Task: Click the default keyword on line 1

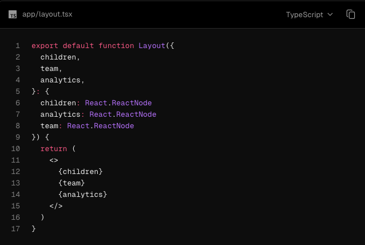Action: [78, 46]
